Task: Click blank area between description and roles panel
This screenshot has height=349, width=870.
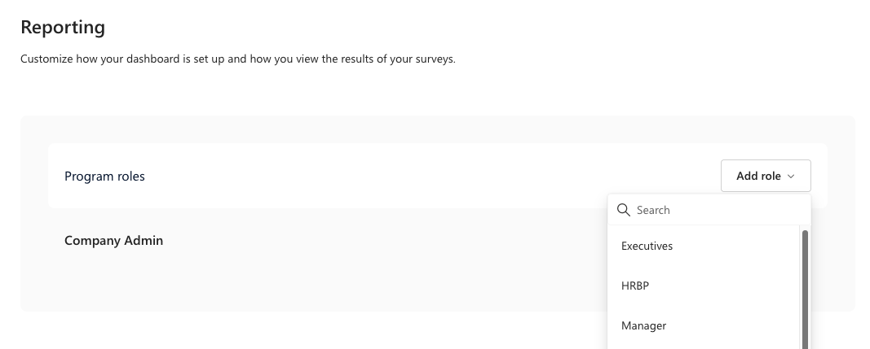Action: [x=433, y=91]
